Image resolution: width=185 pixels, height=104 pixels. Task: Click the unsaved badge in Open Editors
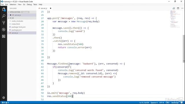(x=25, y=12)
